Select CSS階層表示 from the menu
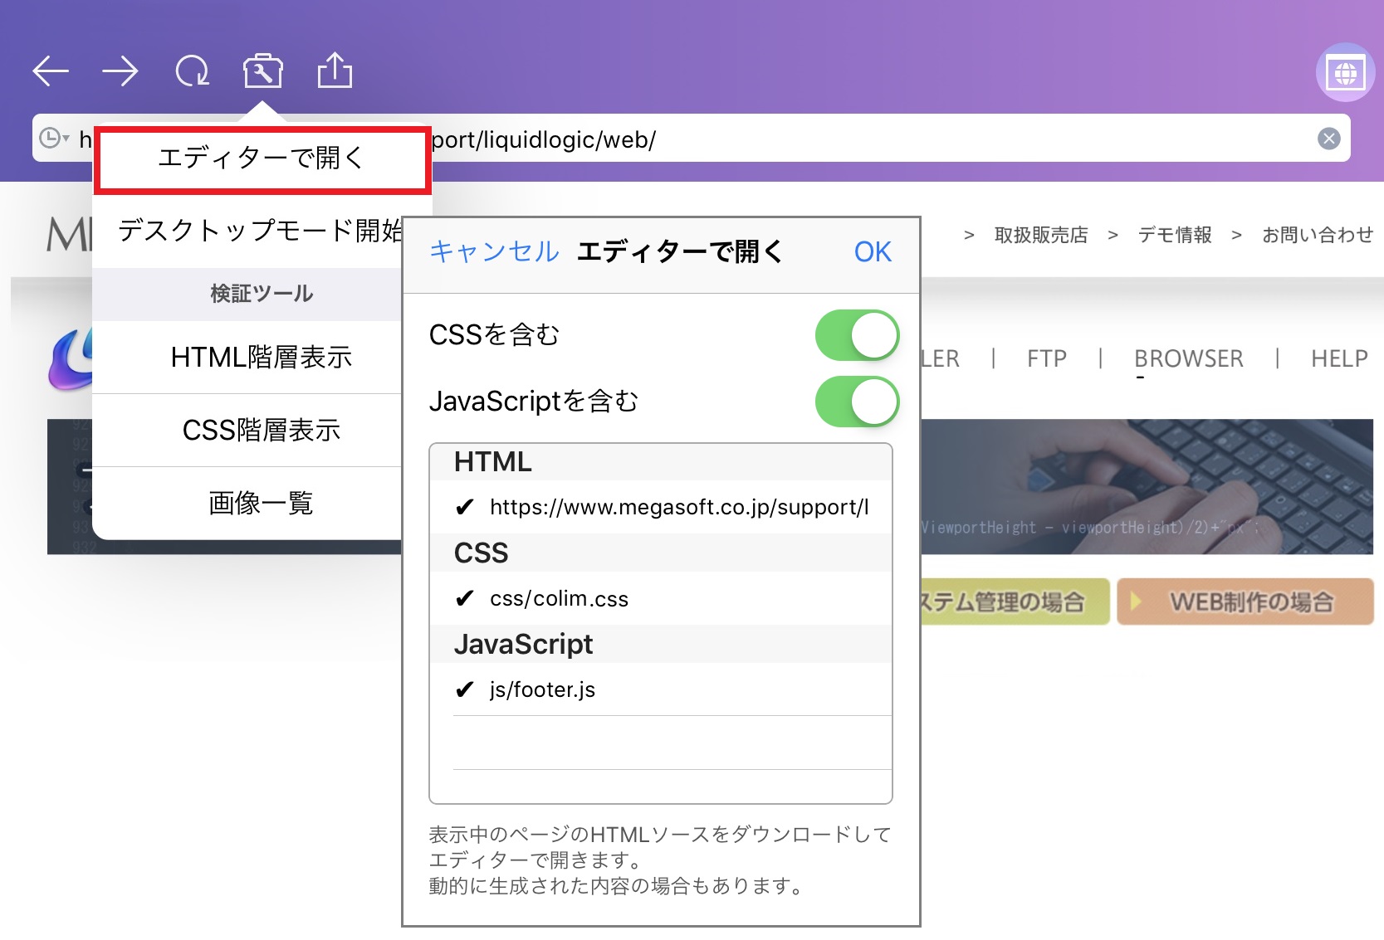 [260, 430]
